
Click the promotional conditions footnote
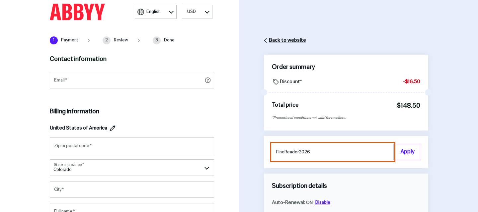pyautogui.click(x=309, y=118)
